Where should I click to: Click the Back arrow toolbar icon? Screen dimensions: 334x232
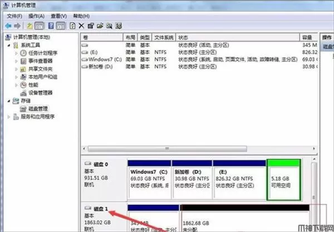click(8, 26)
